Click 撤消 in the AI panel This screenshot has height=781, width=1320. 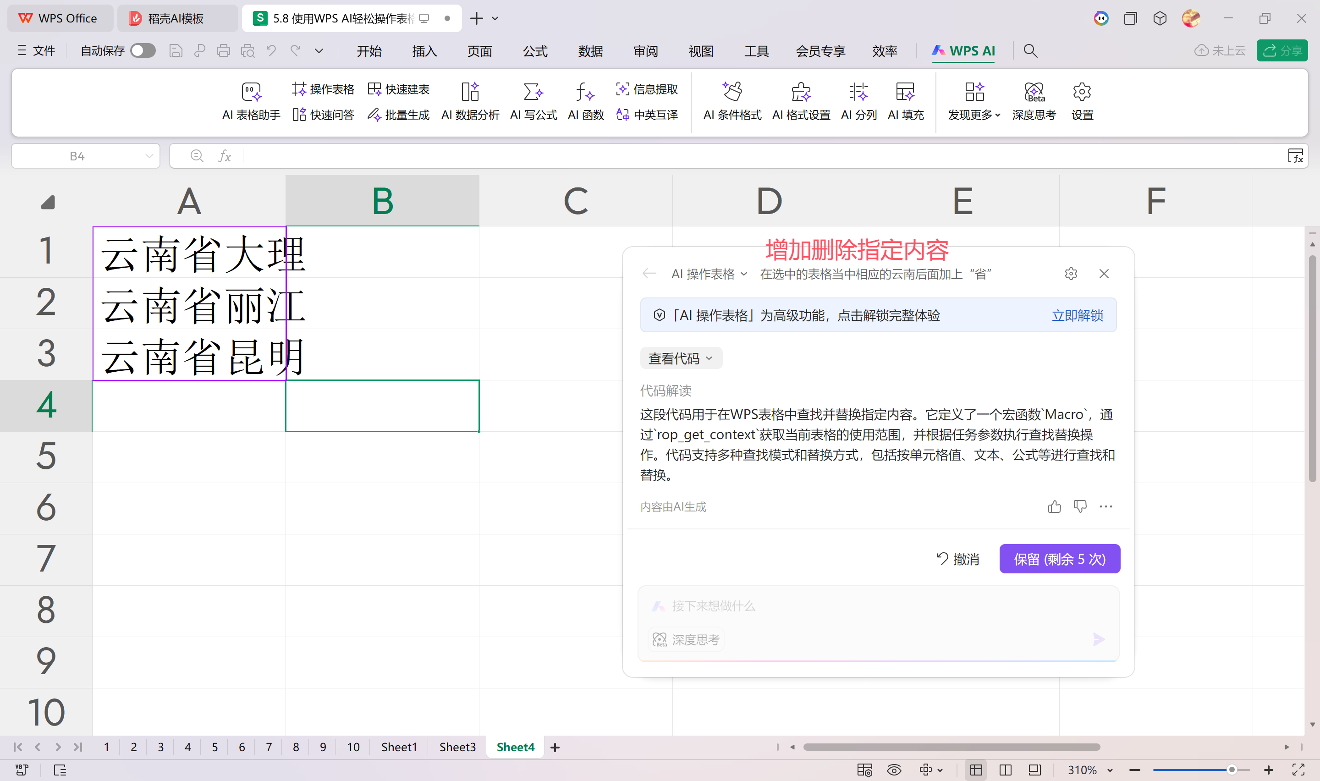click(x=958, y=558)
